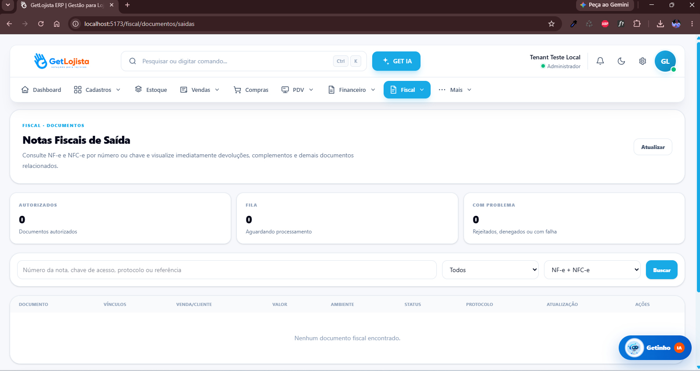
Task: Click the Autorizados summary card
Action: point(120,218)
